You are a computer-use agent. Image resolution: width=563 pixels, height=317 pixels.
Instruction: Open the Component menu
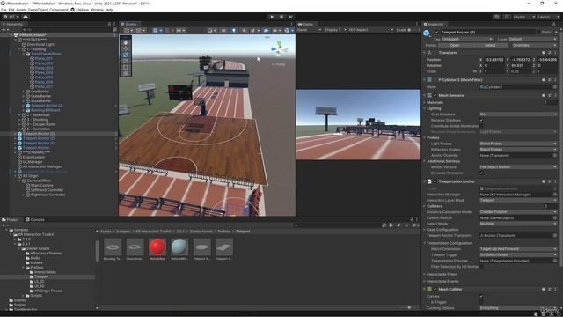(59, 10)
